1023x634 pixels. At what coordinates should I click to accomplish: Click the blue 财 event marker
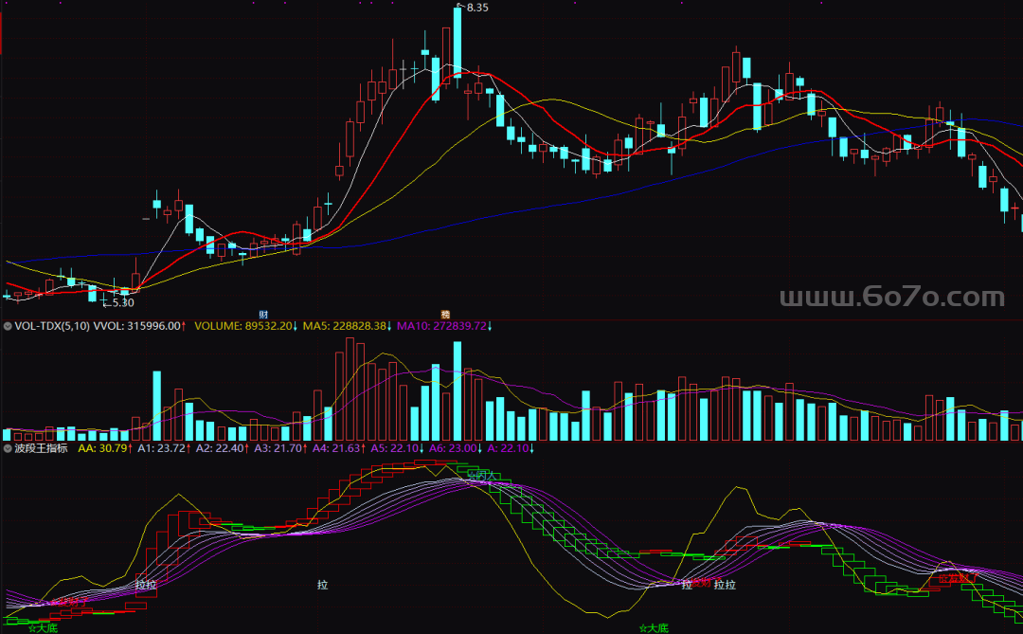(x=263, y=313)
